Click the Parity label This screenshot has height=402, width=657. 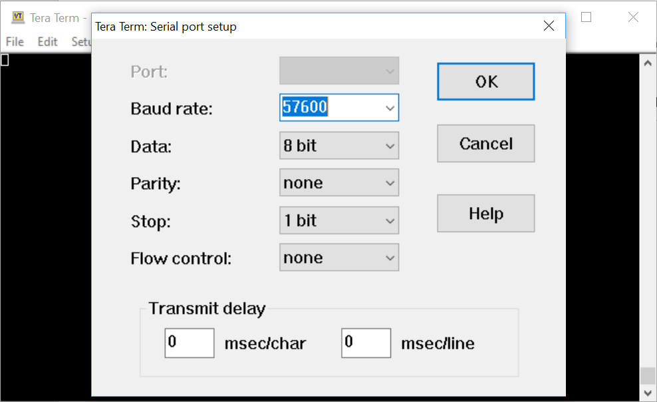156,184
